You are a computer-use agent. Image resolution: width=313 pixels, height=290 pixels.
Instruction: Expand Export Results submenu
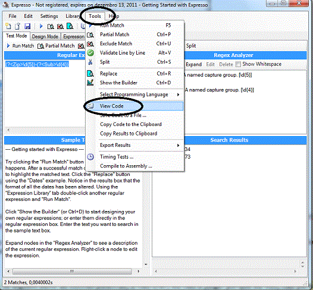pos(134,145)
